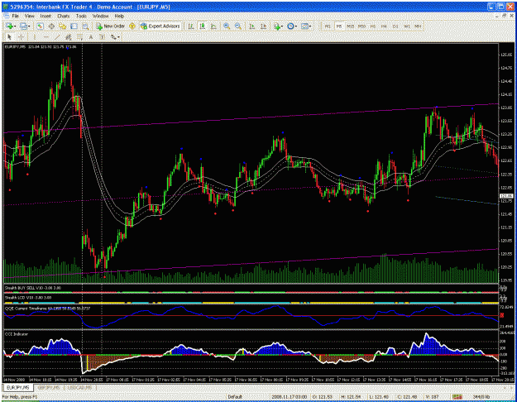Select the USDCAD,M5 chart tab

[x=79, y=387]
